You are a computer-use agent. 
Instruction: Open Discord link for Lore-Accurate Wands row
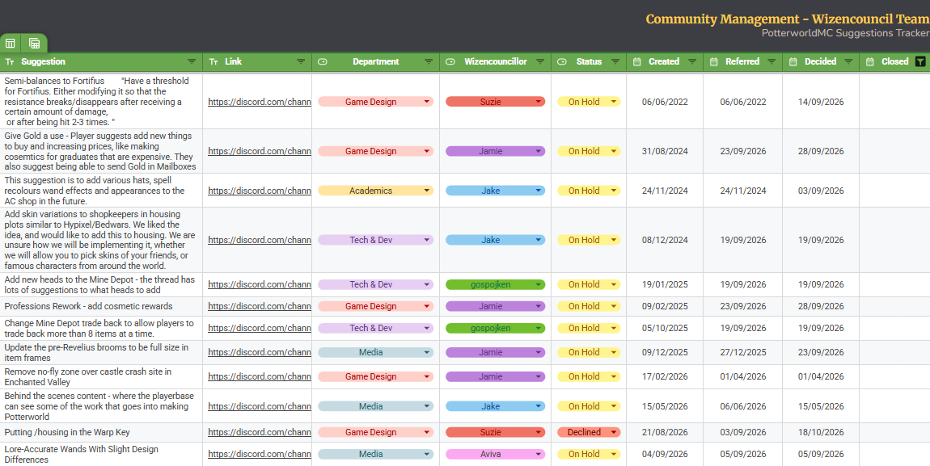click(260, 454)
